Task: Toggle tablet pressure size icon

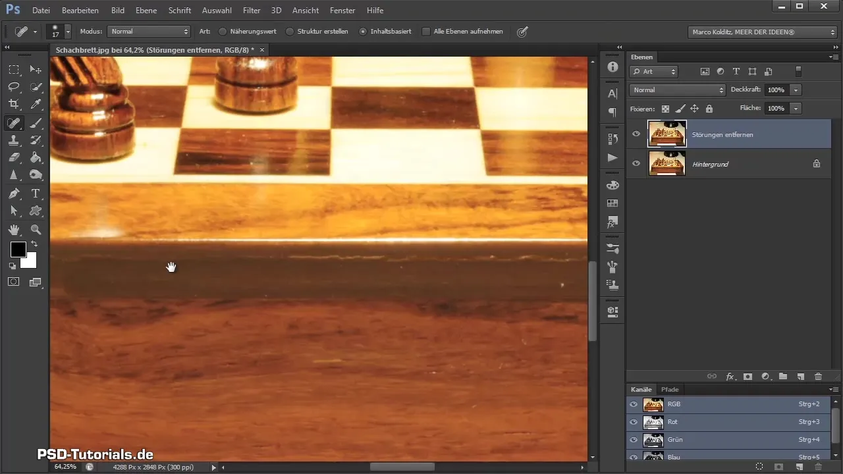Action: click(x=522, y=32)
